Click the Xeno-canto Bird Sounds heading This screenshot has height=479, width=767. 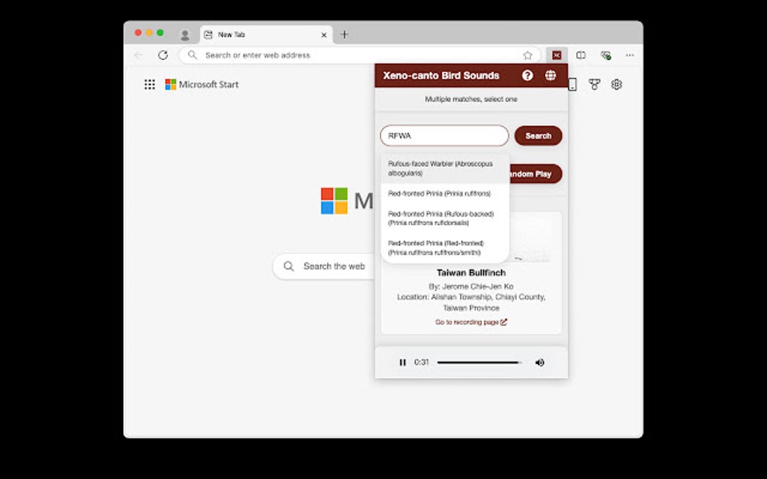click(x=441, y=76)
